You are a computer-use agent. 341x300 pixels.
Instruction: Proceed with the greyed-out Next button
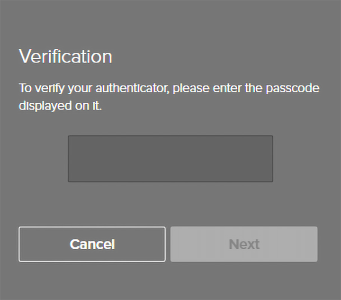244,244
